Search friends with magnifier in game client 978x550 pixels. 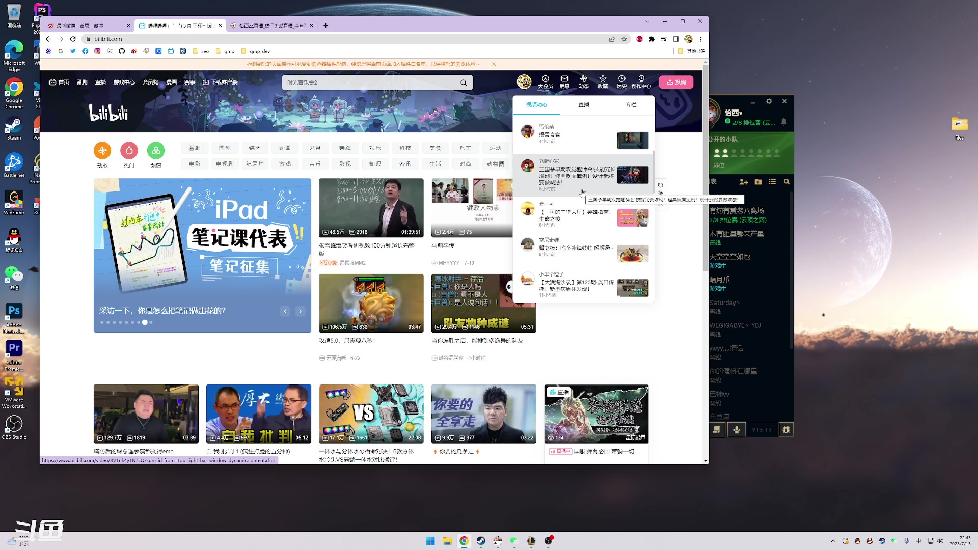[786, 182]
